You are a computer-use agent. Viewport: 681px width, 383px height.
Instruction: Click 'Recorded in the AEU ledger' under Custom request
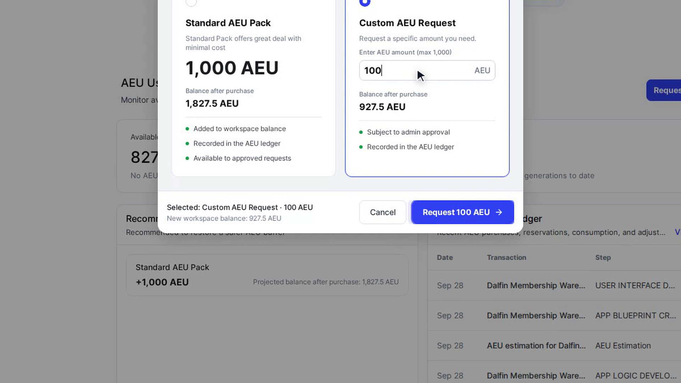410,147
